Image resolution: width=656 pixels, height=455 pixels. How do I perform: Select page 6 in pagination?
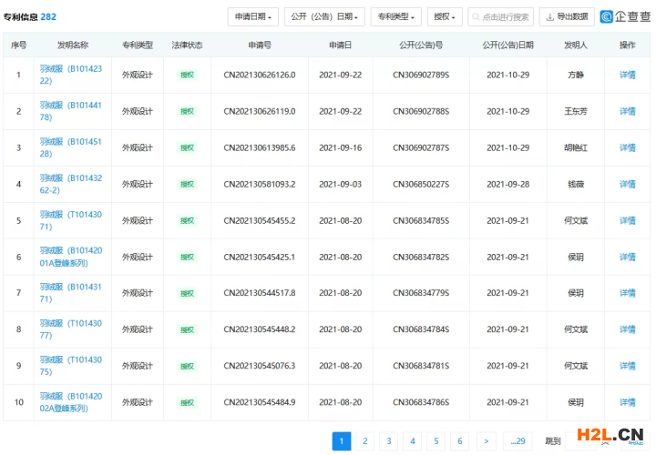coord(459,441)
